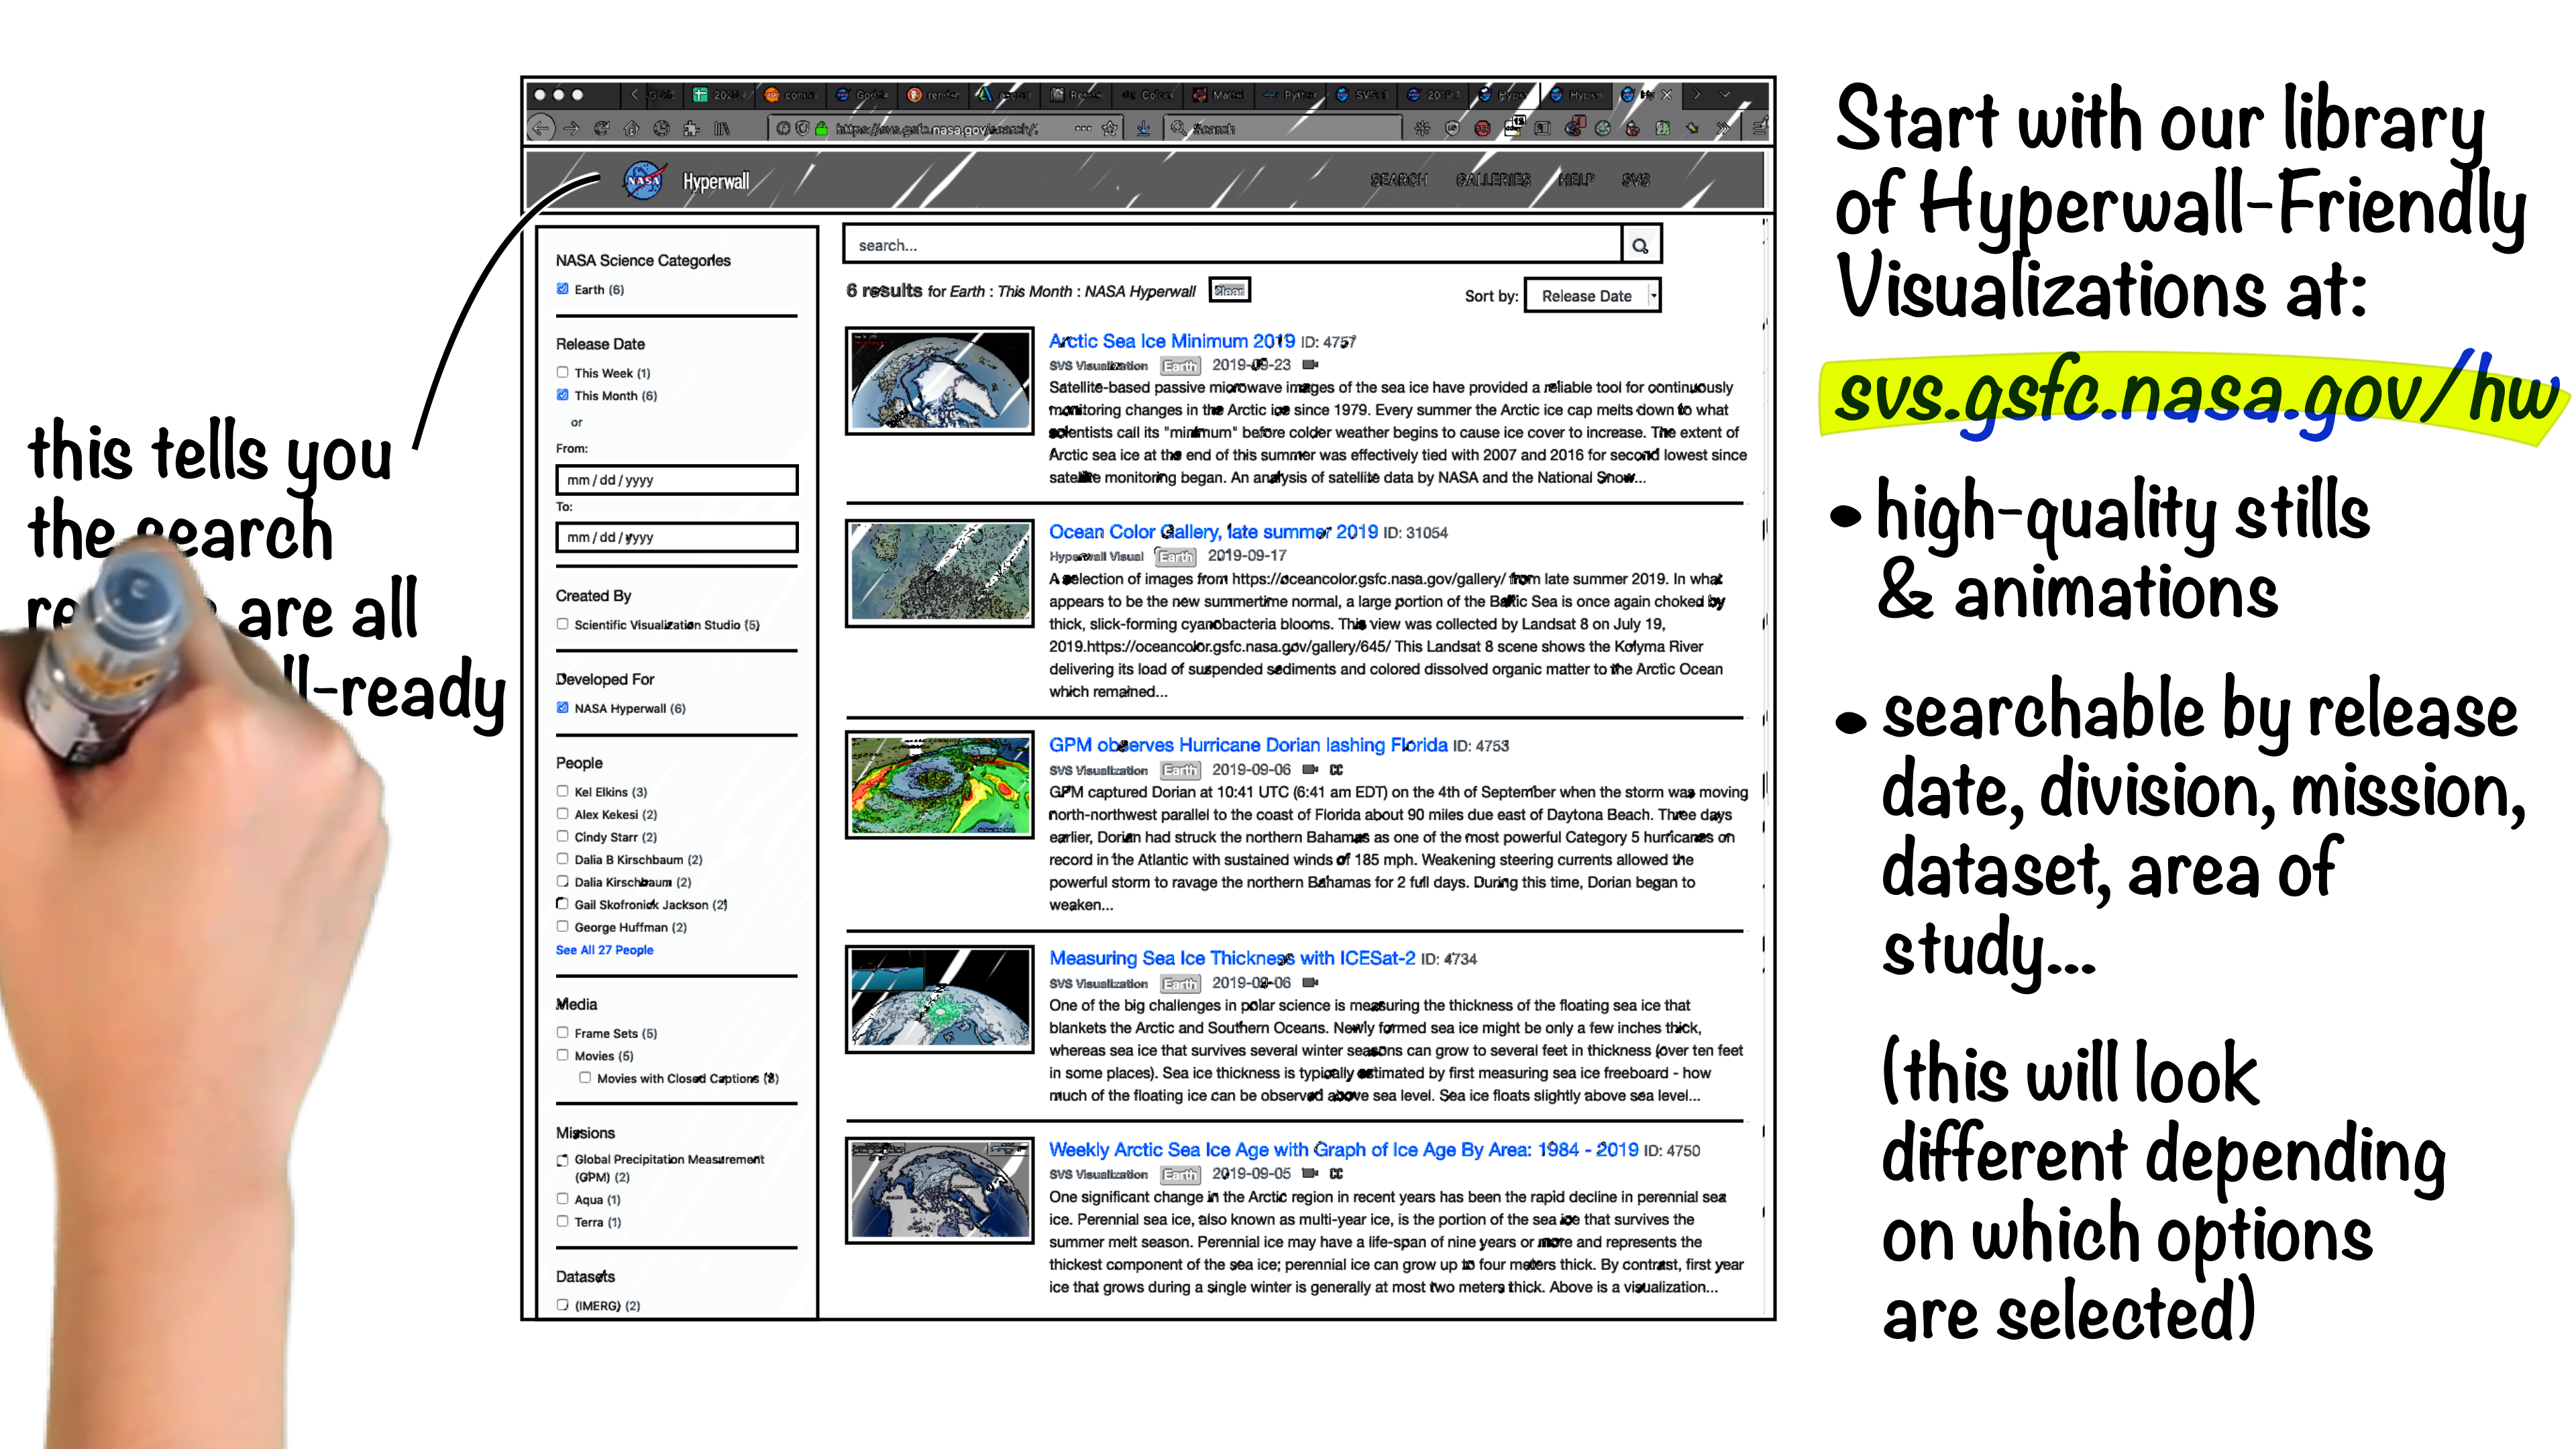Click the browser forward arrow

coord(571,128)
